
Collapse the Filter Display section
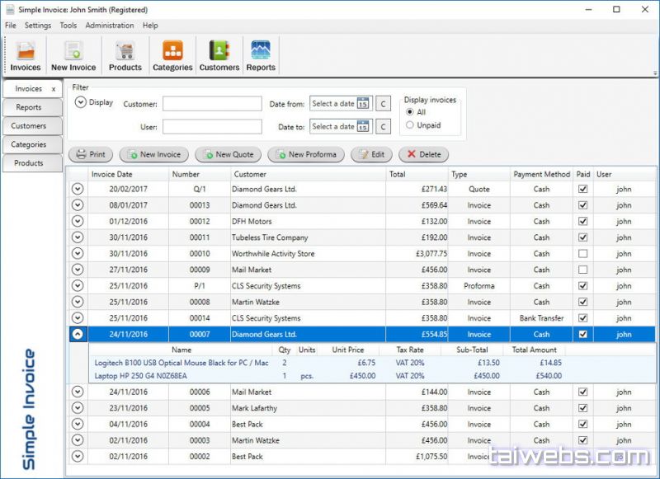(x=81, y=102)
